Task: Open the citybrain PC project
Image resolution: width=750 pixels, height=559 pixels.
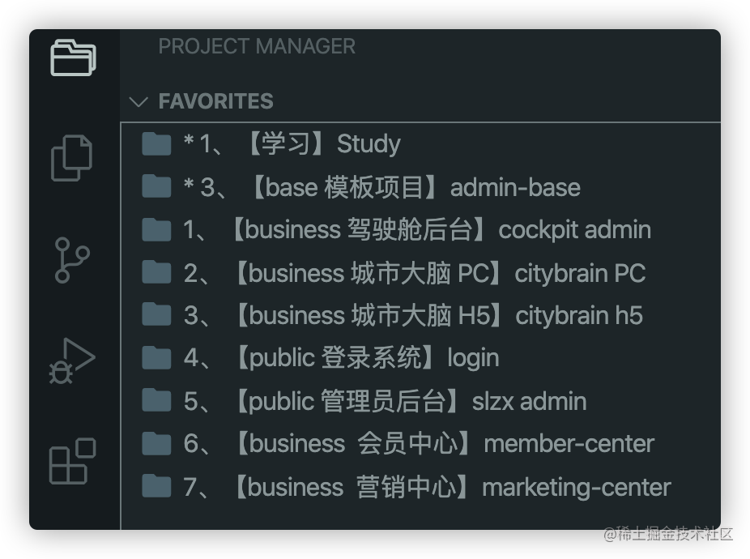Action: click(420, 273)
